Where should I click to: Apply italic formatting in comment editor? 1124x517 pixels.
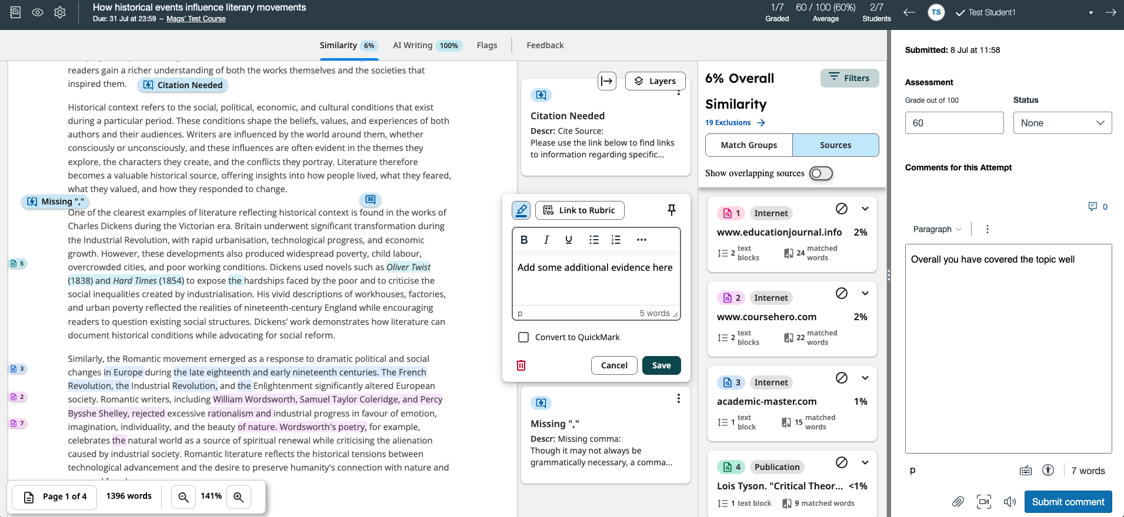(x=546, y=240)
